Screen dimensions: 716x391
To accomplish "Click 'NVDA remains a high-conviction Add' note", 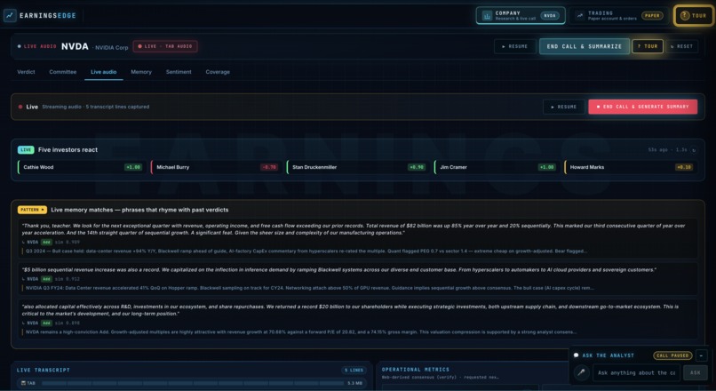I will (x=301, y=332).
